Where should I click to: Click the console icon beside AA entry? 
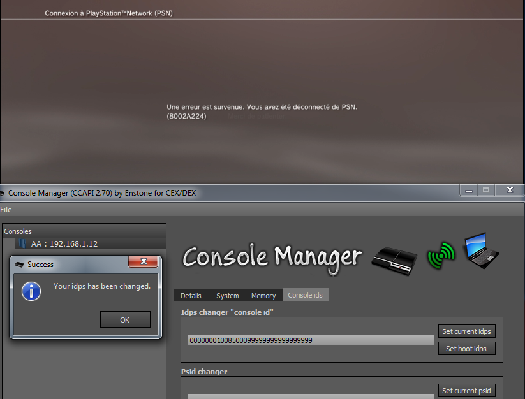point(23,243)
